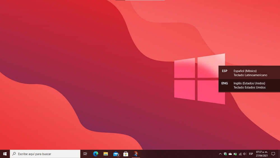Select Español (México) keyboard layout
280x158 pixels.
coord(249,73)
